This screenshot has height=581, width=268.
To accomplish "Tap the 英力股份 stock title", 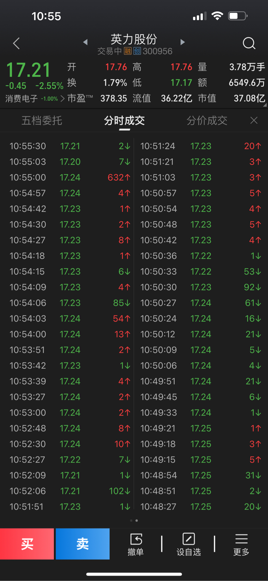I will click(134, 39).
